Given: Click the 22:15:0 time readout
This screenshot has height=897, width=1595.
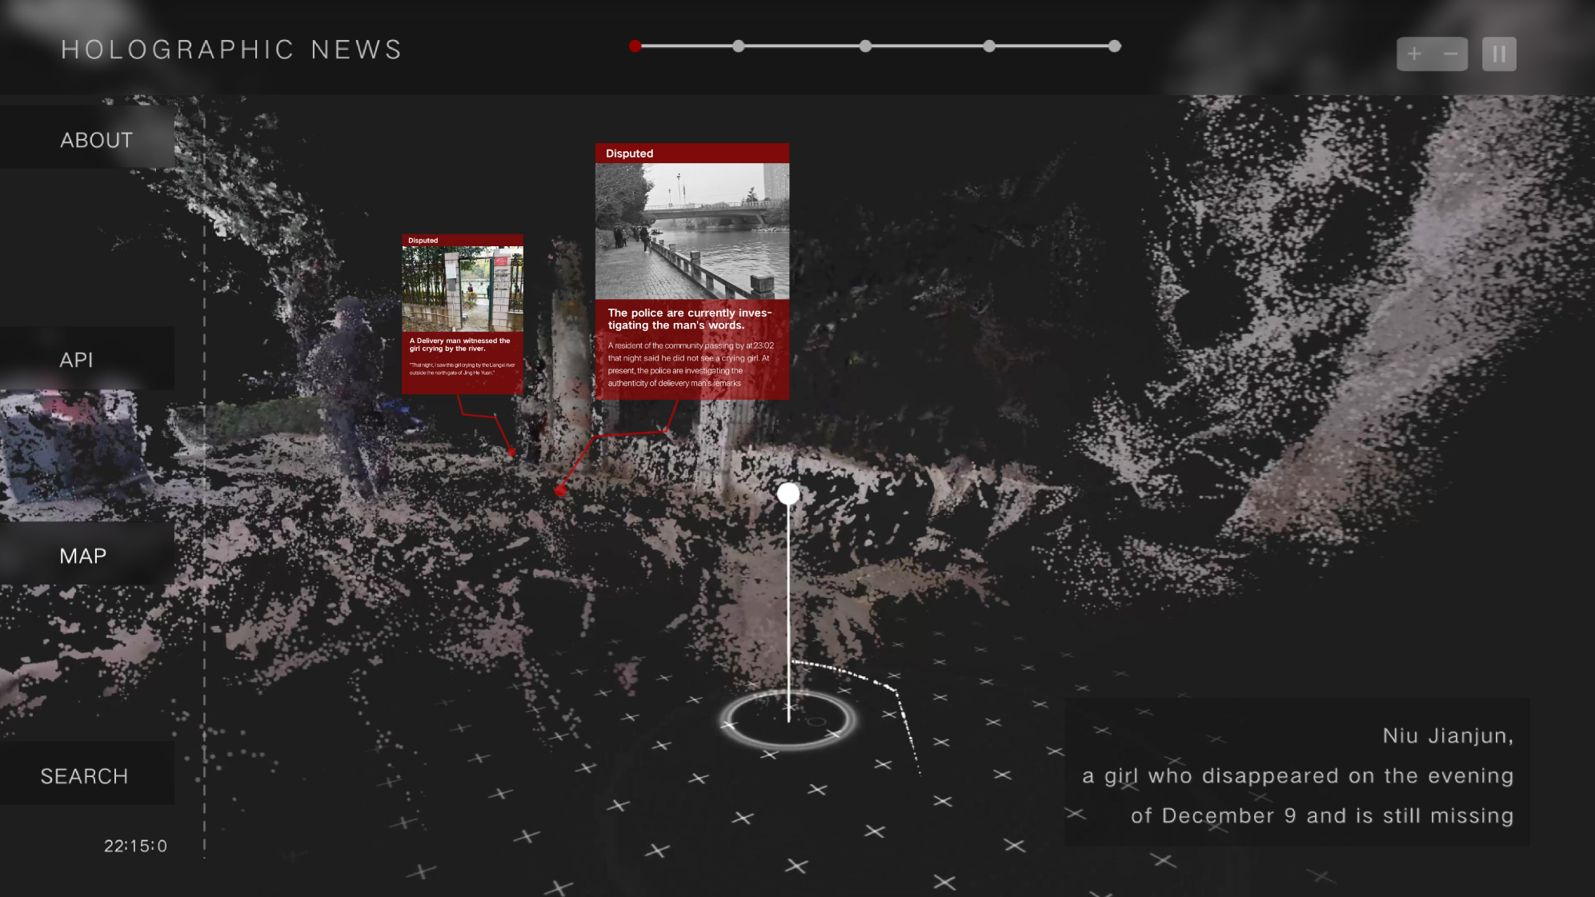Looking at the screenshot, I should 135,846.
